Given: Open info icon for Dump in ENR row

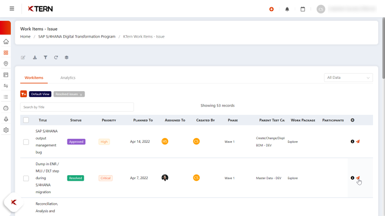Looking at the screenshot, I should pos(352,178).
